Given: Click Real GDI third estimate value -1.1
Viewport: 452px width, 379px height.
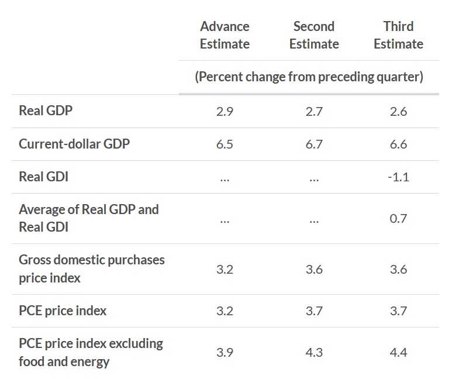Looking at the screenshot, I should click(x=398, y=177).
